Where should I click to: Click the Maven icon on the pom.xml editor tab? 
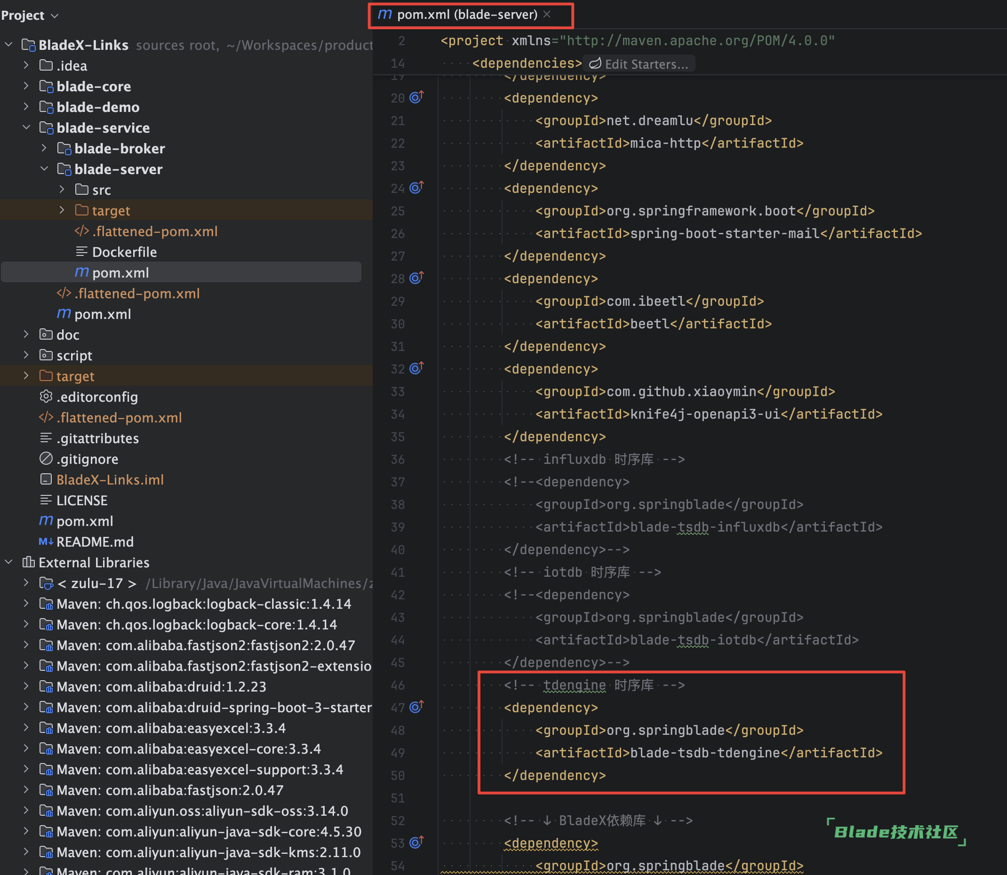point(385,15)
